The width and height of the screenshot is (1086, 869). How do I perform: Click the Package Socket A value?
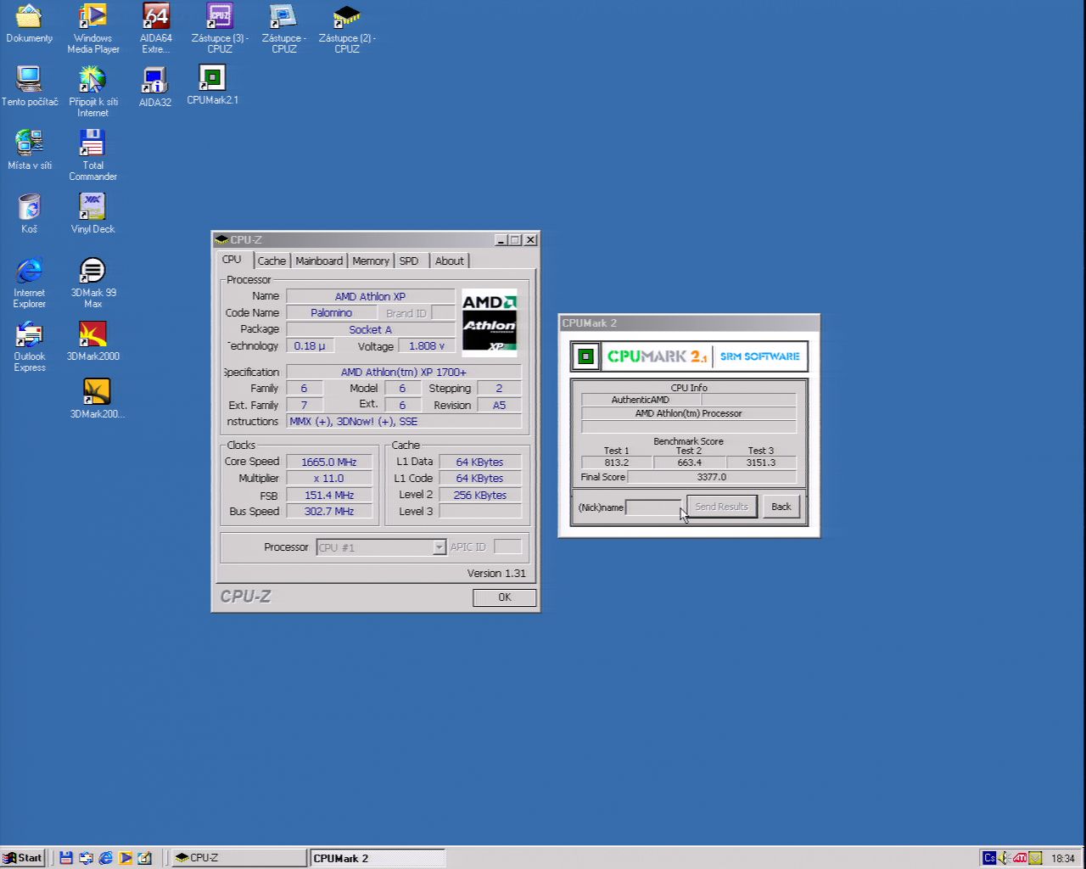coord(371,330)
